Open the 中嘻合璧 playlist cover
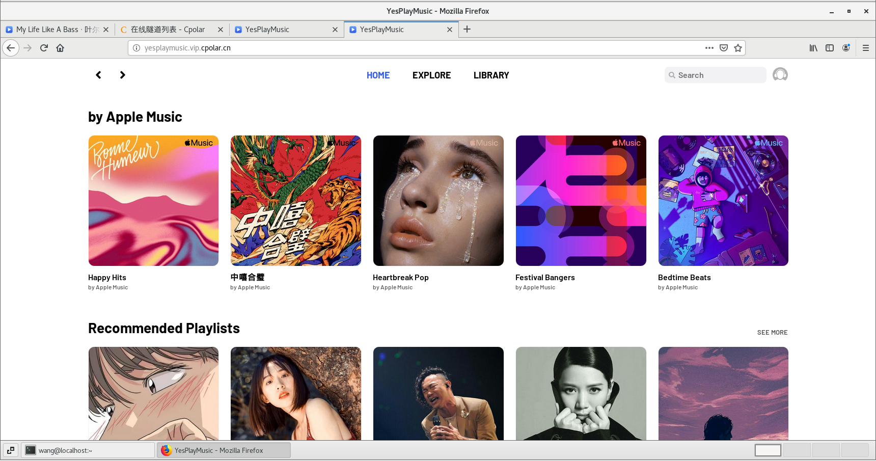The image size is (876, 461). pos(296,201)
